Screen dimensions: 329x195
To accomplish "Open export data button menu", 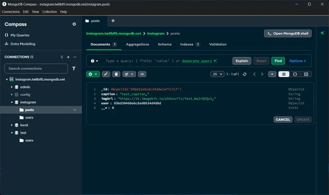I will (129, 74).
